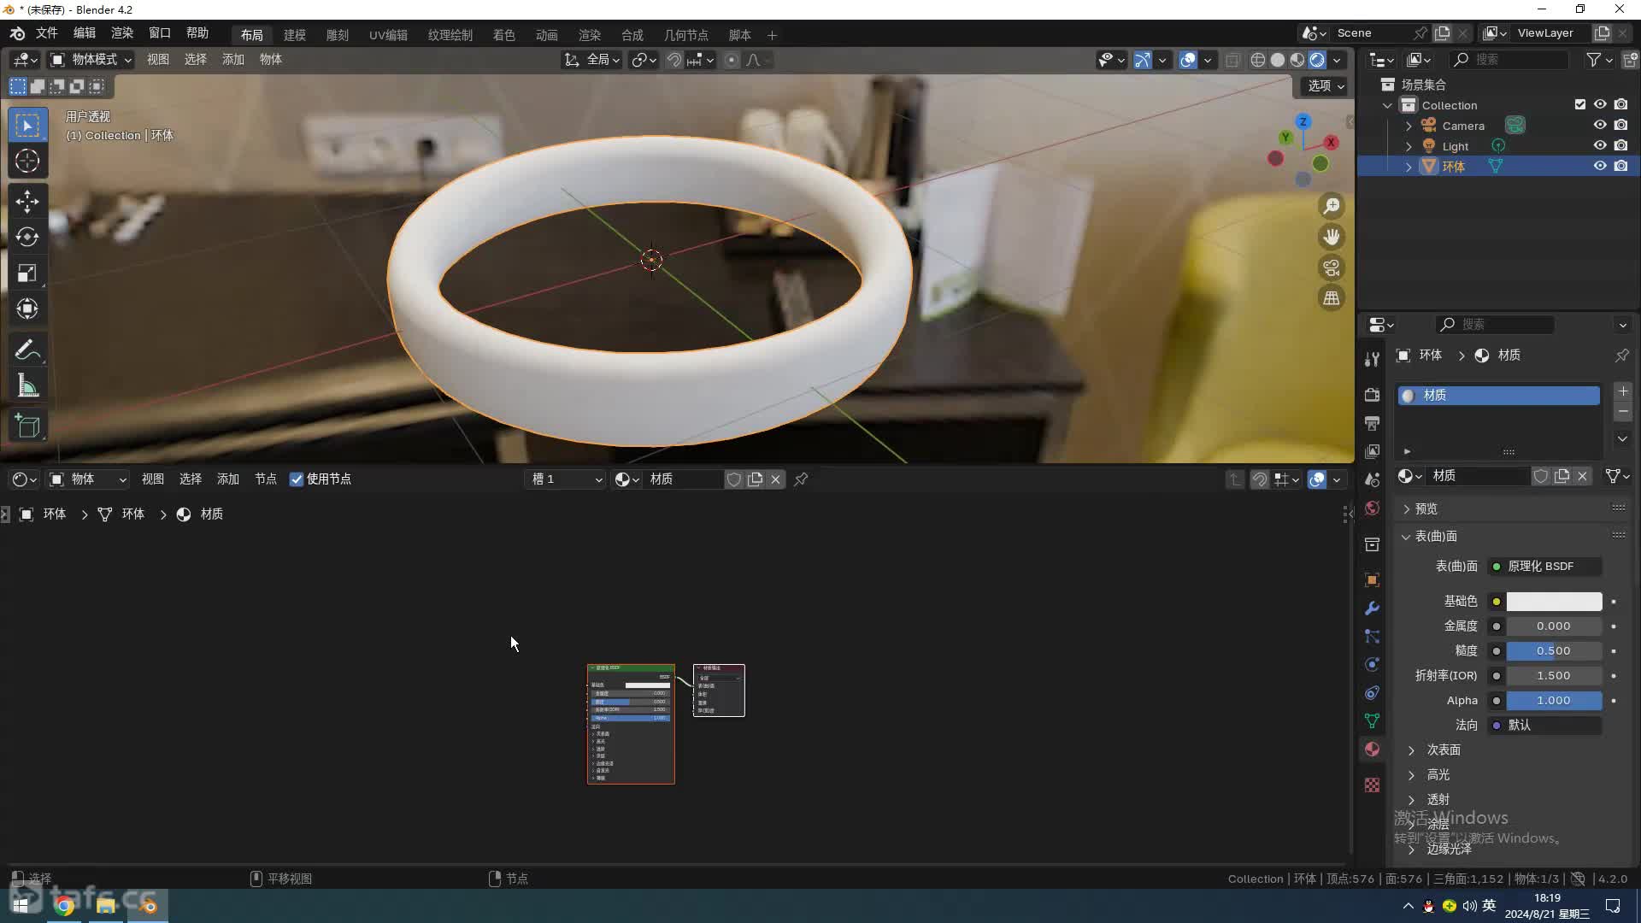Open the Tool properties tab
This screenshot has height=923, width=1641.
pyautogui.click(x=1372, y=360)
